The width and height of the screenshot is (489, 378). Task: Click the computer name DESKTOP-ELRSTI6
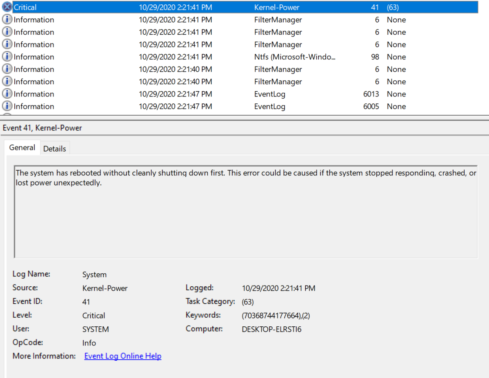coord(271,329)
